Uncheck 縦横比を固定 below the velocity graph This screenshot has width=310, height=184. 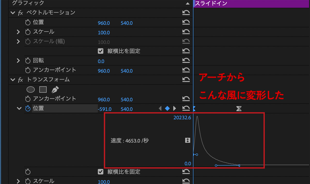101,172
